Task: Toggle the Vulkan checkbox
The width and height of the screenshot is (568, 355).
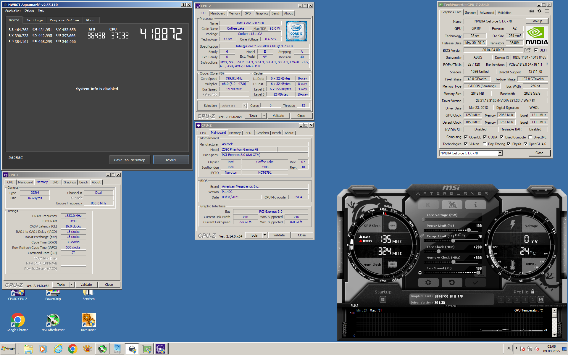Action: coord(466,144)
